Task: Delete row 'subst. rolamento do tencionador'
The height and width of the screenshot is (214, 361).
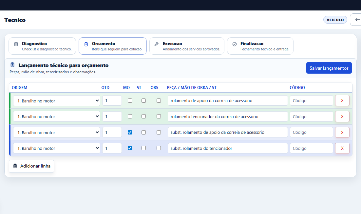Action: coord(342,148)
